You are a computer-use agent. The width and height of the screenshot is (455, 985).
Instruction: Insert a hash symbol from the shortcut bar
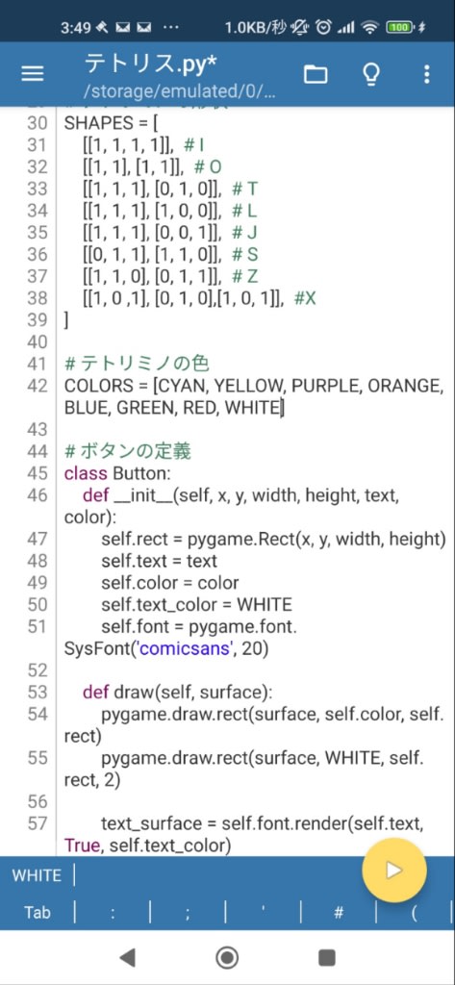point(339,912)
